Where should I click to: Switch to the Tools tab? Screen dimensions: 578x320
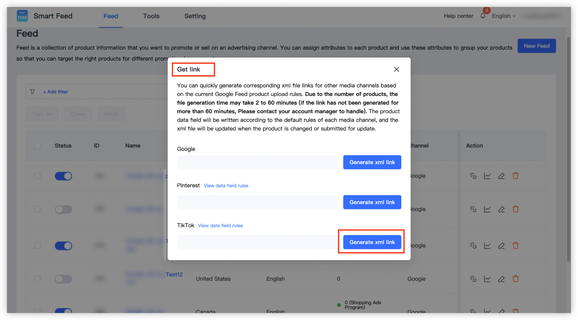click(151, 16)
